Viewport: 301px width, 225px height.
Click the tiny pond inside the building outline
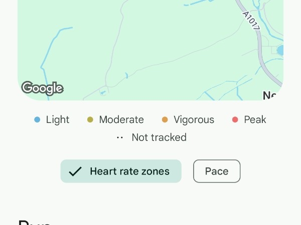[x=103, y=93]
